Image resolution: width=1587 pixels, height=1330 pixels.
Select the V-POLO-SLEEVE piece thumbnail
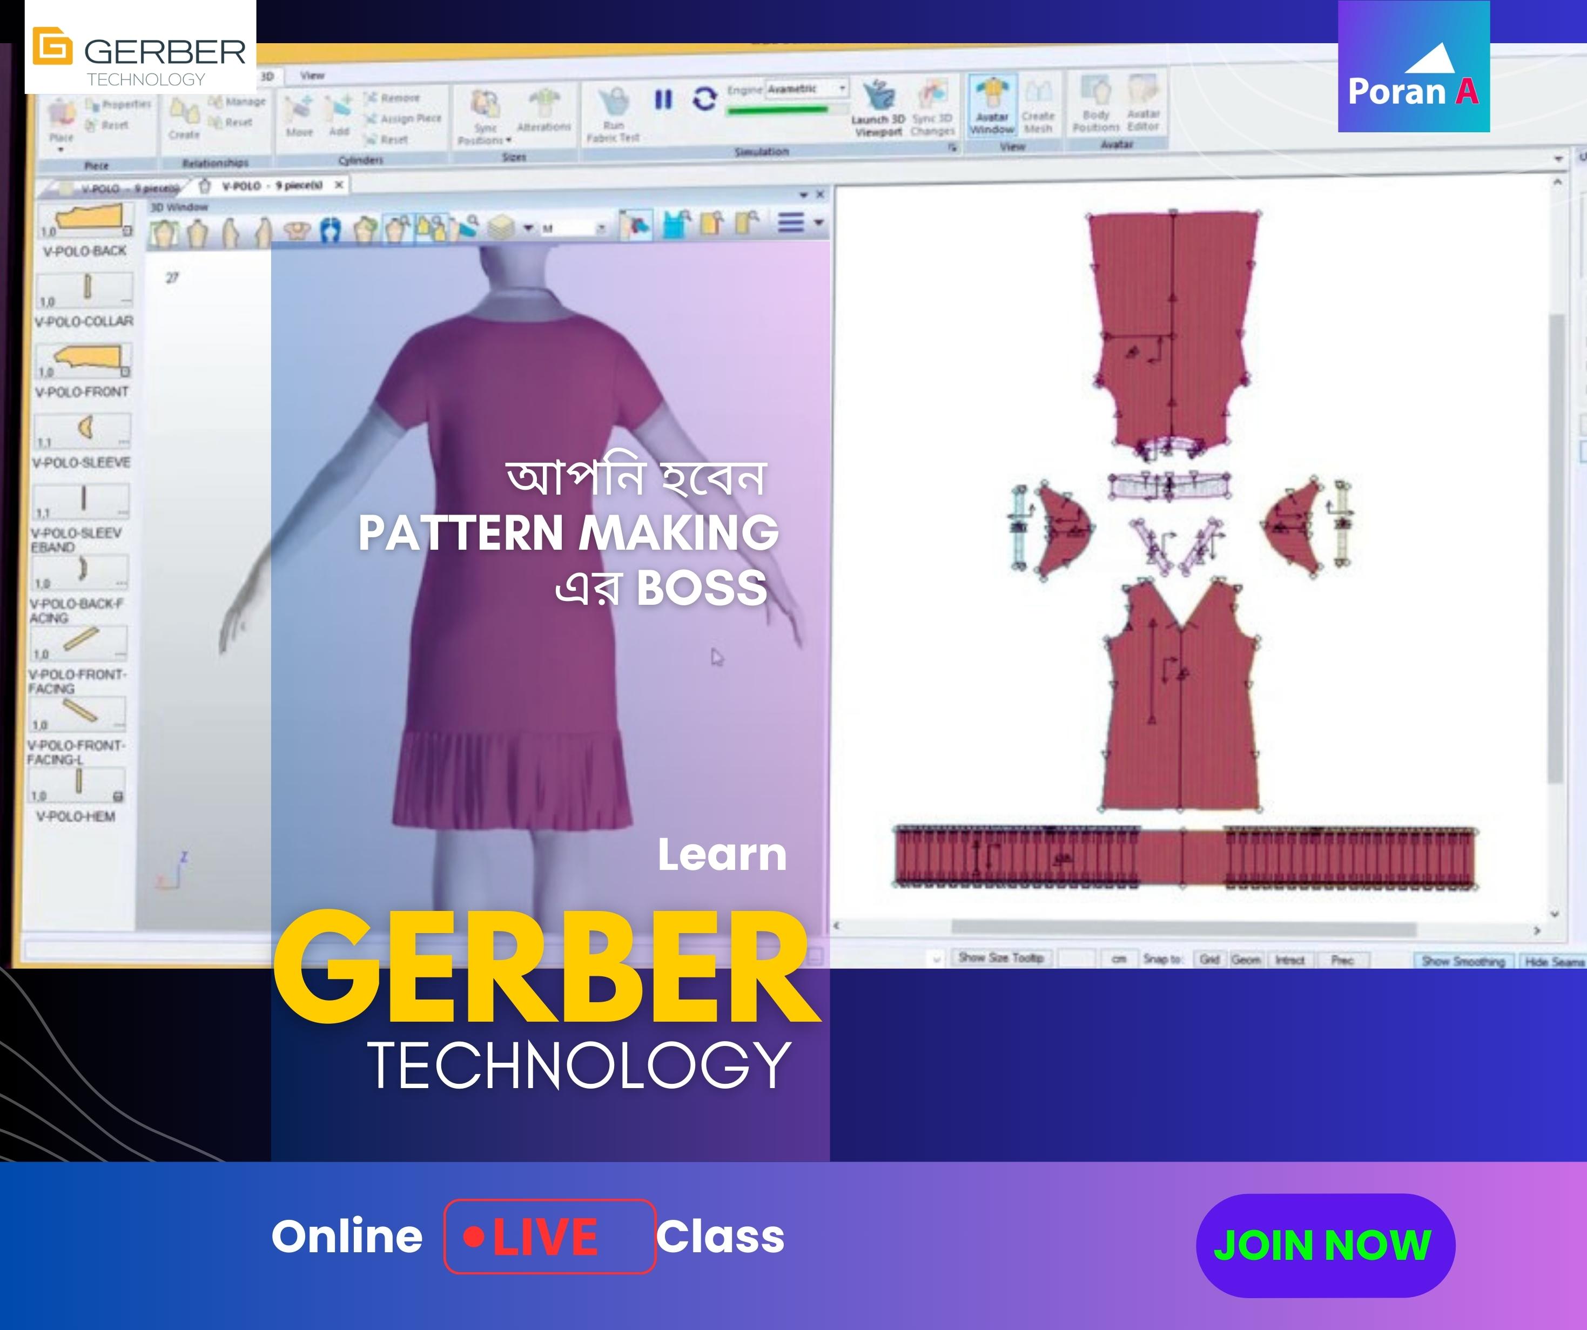[83, 431]
